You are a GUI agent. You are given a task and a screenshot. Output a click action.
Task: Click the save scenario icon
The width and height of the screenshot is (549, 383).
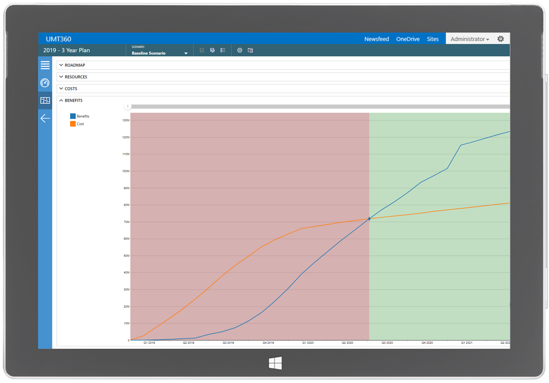point(202,50)
